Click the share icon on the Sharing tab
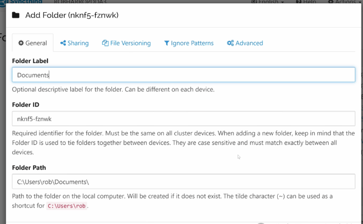Viewport: 363px width, 224px height. click(63, 43)
